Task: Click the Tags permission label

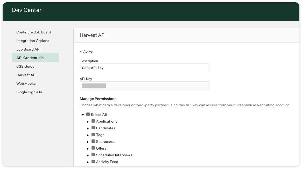Action: [x=100, y=135]
